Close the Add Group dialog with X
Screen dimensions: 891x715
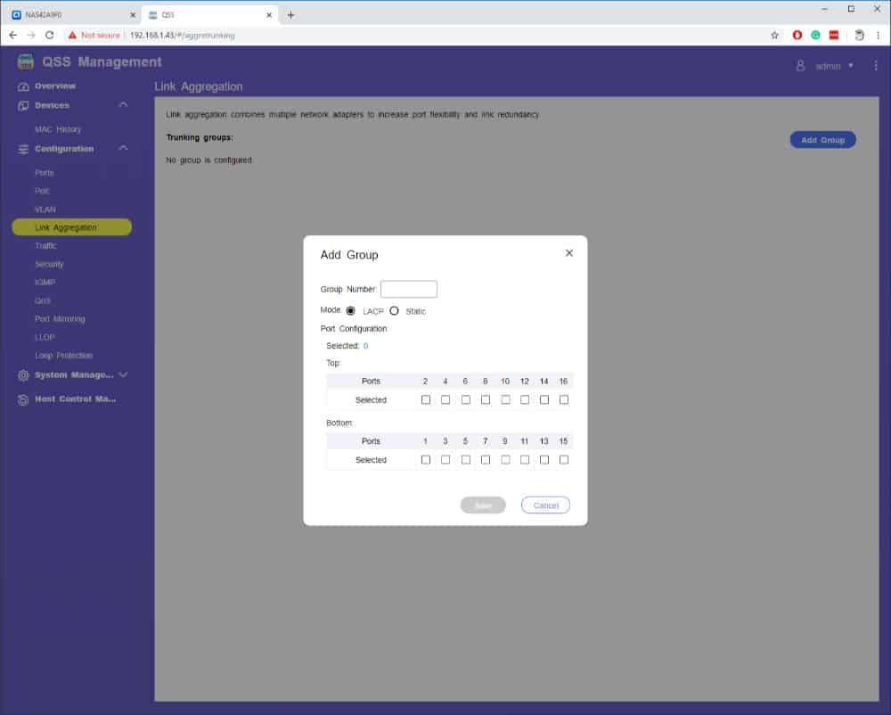tap(569, 253)
